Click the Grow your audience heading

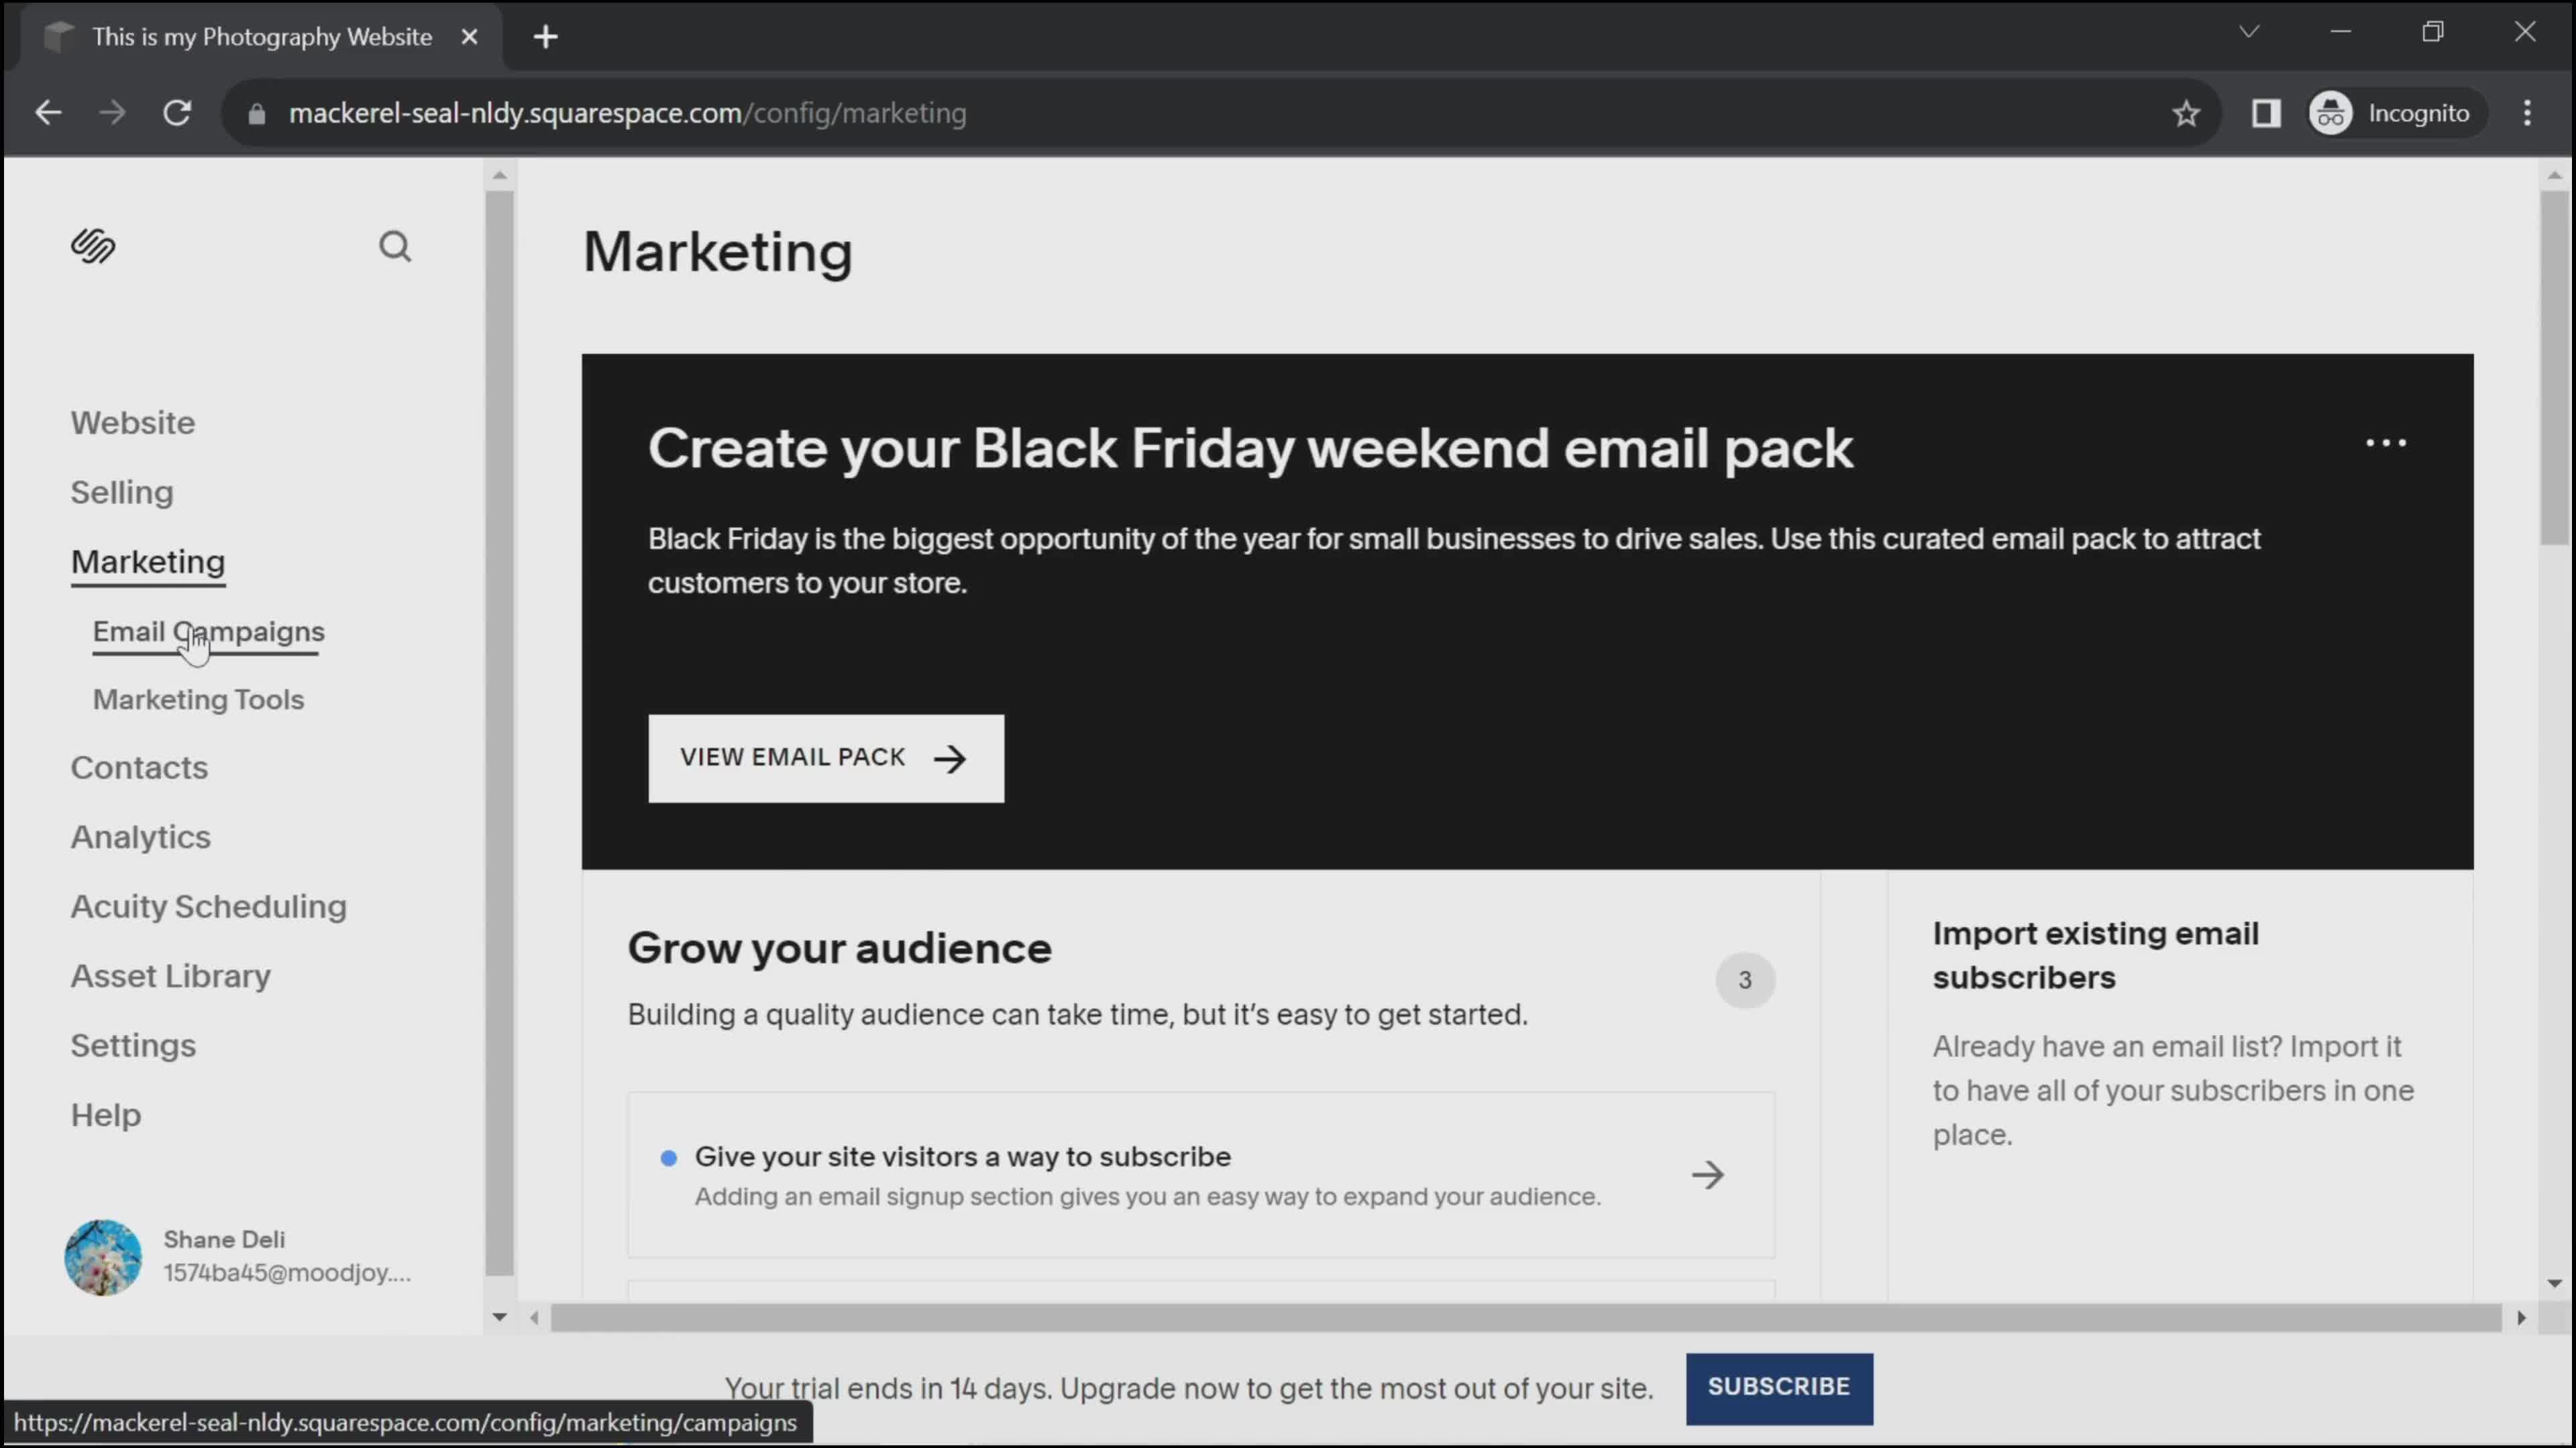click(840, 949)
